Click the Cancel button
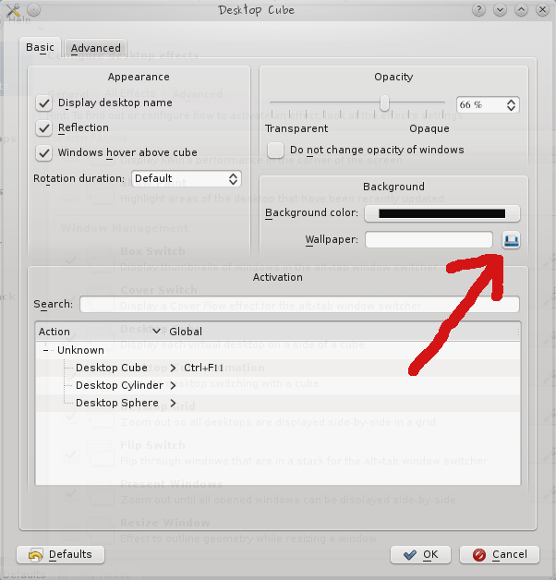This screenshot has height=580, width=556. click(500, 554)
